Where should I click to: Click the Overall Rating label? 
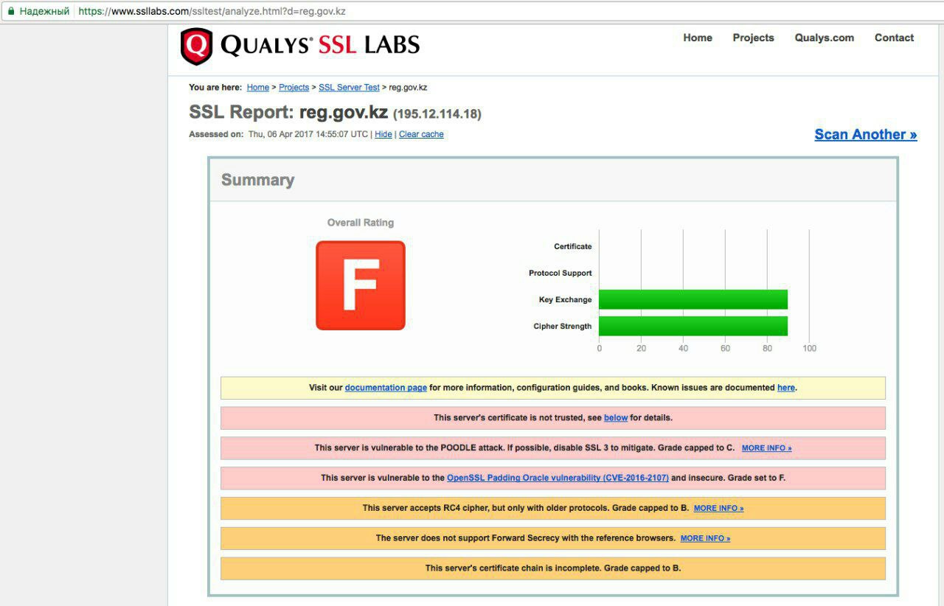pyautogui.click(x=361, y=223)
